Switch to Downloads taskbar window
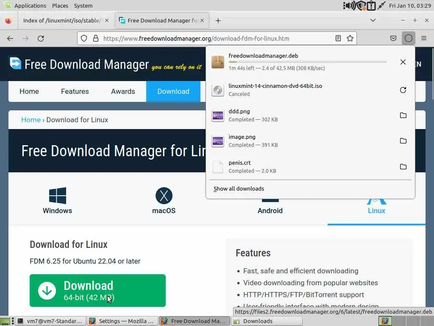Viewport: 434px width, 326px height. [267, 321]
